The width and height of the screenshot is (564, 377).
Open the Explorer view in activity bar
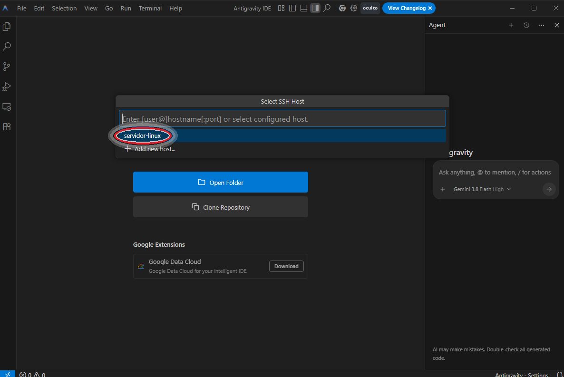[x=7, y=27]
